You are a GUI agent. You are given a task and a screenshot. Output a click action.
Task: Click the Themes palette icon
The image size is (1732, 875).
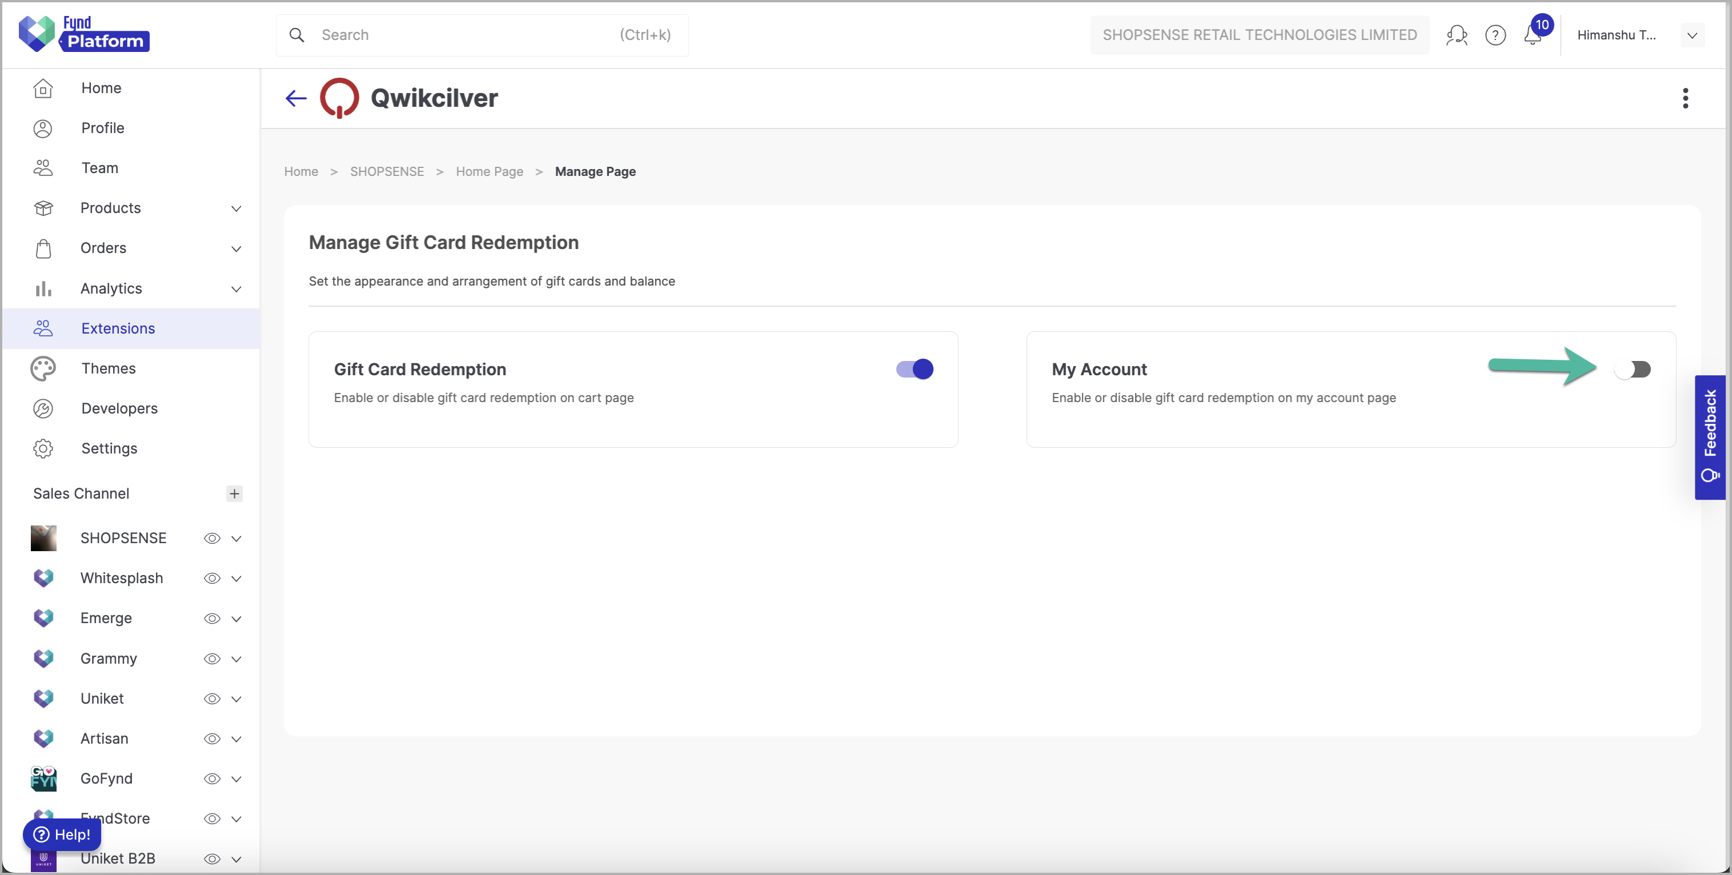43,369
